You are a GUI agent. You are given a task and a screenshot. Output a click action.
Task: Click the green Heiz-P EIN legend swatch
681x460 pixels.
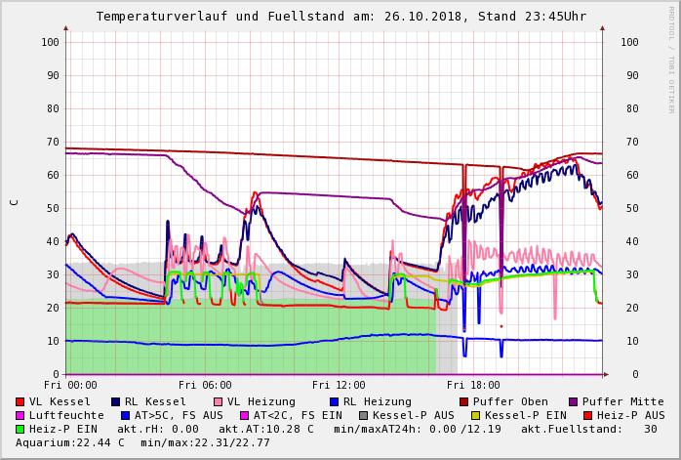pos(20,429)
